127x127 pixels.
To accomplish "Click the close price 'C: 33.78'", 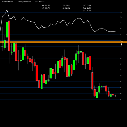I will click(x=46, y=8).
